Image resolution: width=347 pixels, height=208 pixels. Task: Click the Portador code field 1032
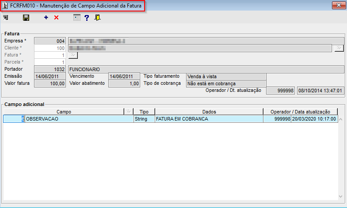click(x=50, y=69)
